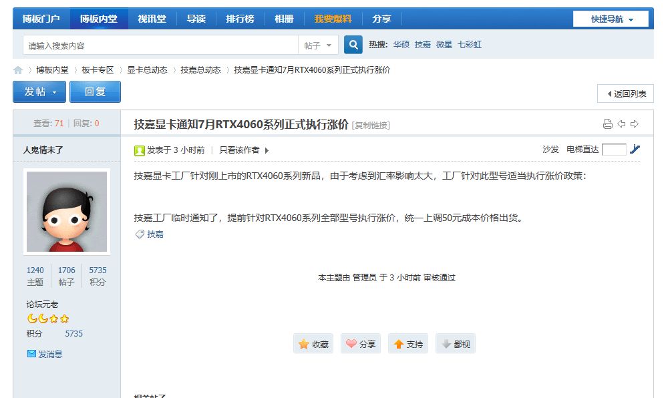Click the 查看: 71 view count
This screenshot has width=670, height=398.
(49, 124)
